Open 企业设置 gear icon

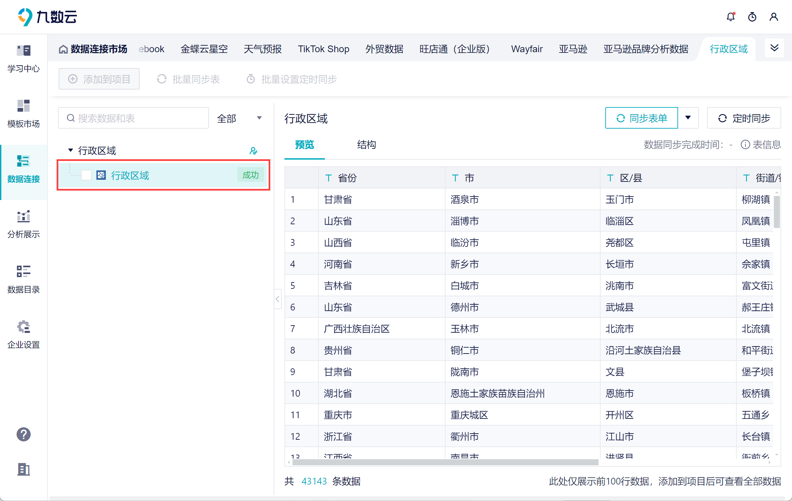24,334
